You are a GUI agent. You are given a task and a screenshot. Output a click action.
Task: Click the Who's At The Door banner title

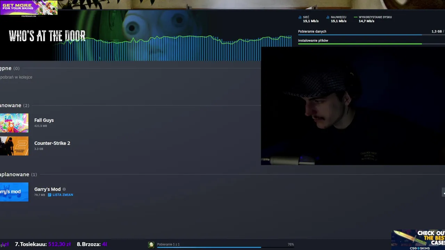tap(47, 36)
